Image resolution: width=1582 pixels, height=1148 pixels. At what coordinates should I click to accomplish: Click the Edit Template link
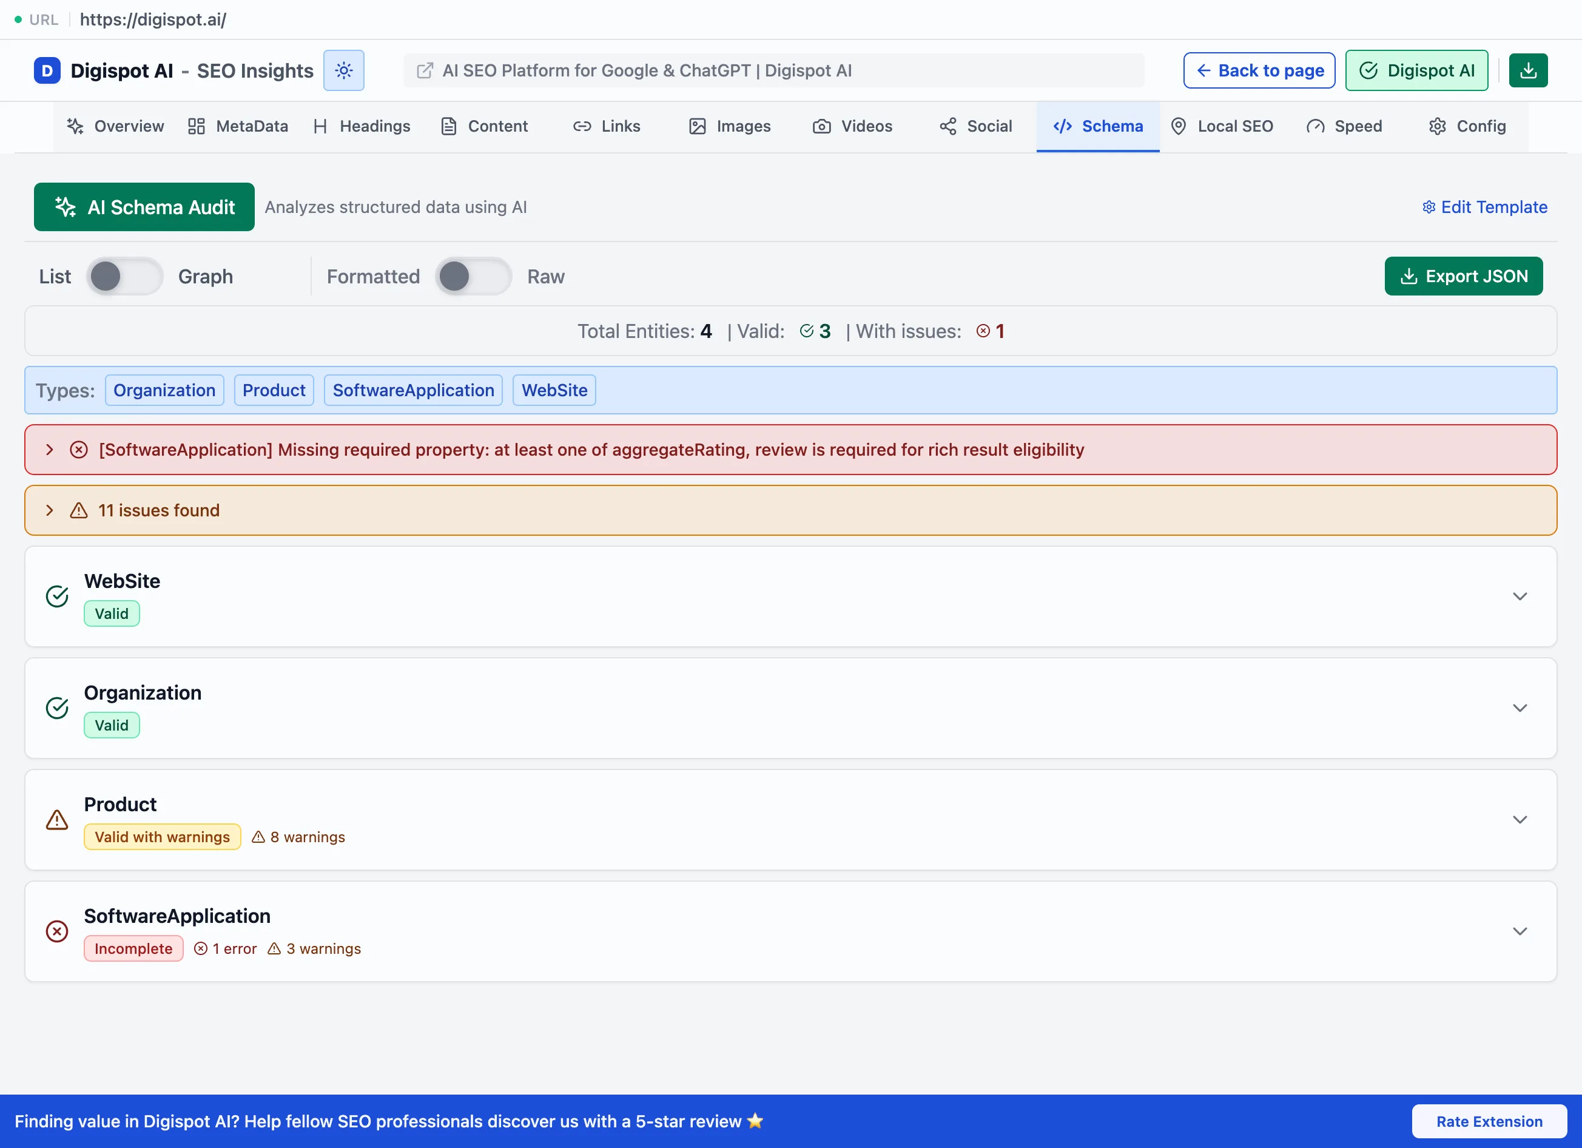point(1484,208)
